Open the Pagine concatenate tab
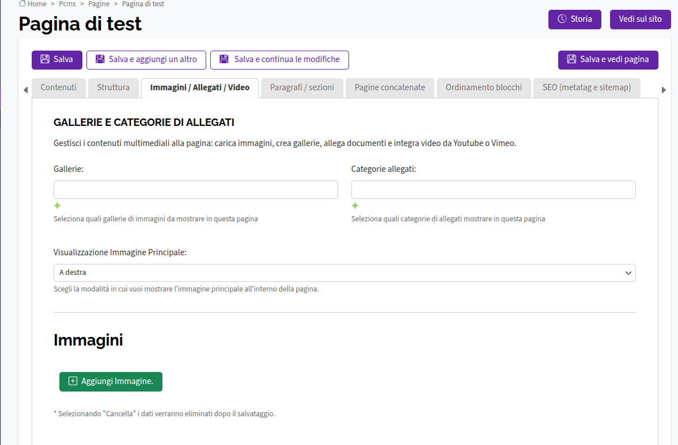Image resolution: width=678 pixels, height=445 pixels. (390, 87)
